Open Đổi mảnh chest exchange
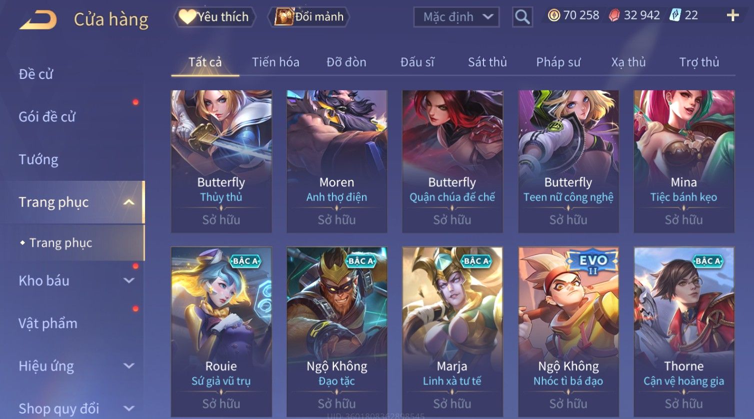The image size is (754, 419). pos(309,17)
